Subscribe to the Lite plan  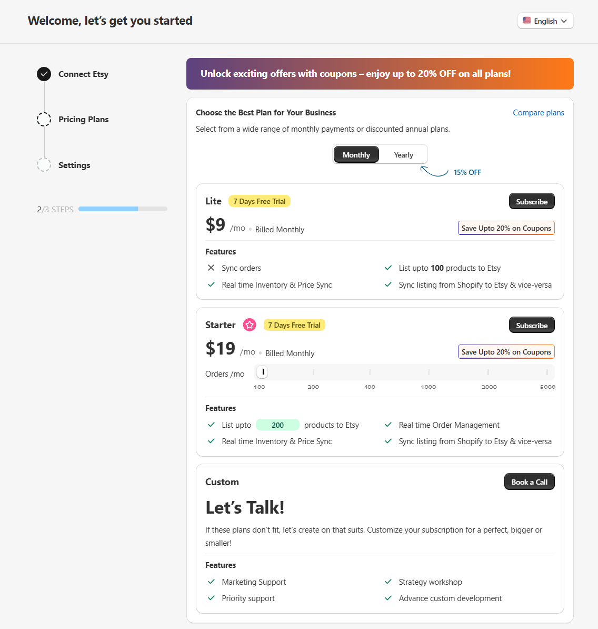pos(532,201)
